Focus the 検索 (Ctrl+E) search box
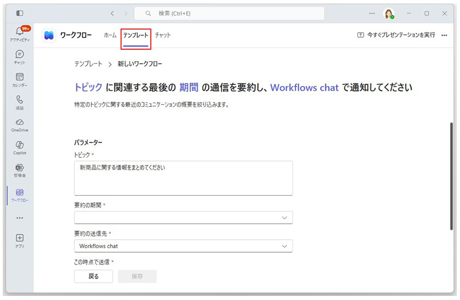Screen dimensions: 460x300 [230, 13]
